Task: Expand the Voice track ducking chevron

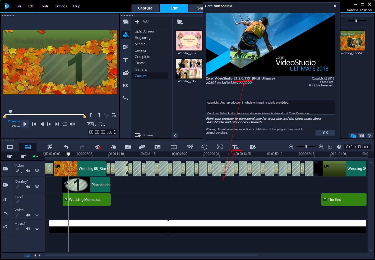Action: point(37,215)
